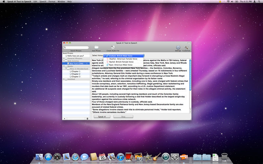The height and width of the screenshot is (164, 263).
Task: Open iPhoto in the dock
Action: pos(138,157)
